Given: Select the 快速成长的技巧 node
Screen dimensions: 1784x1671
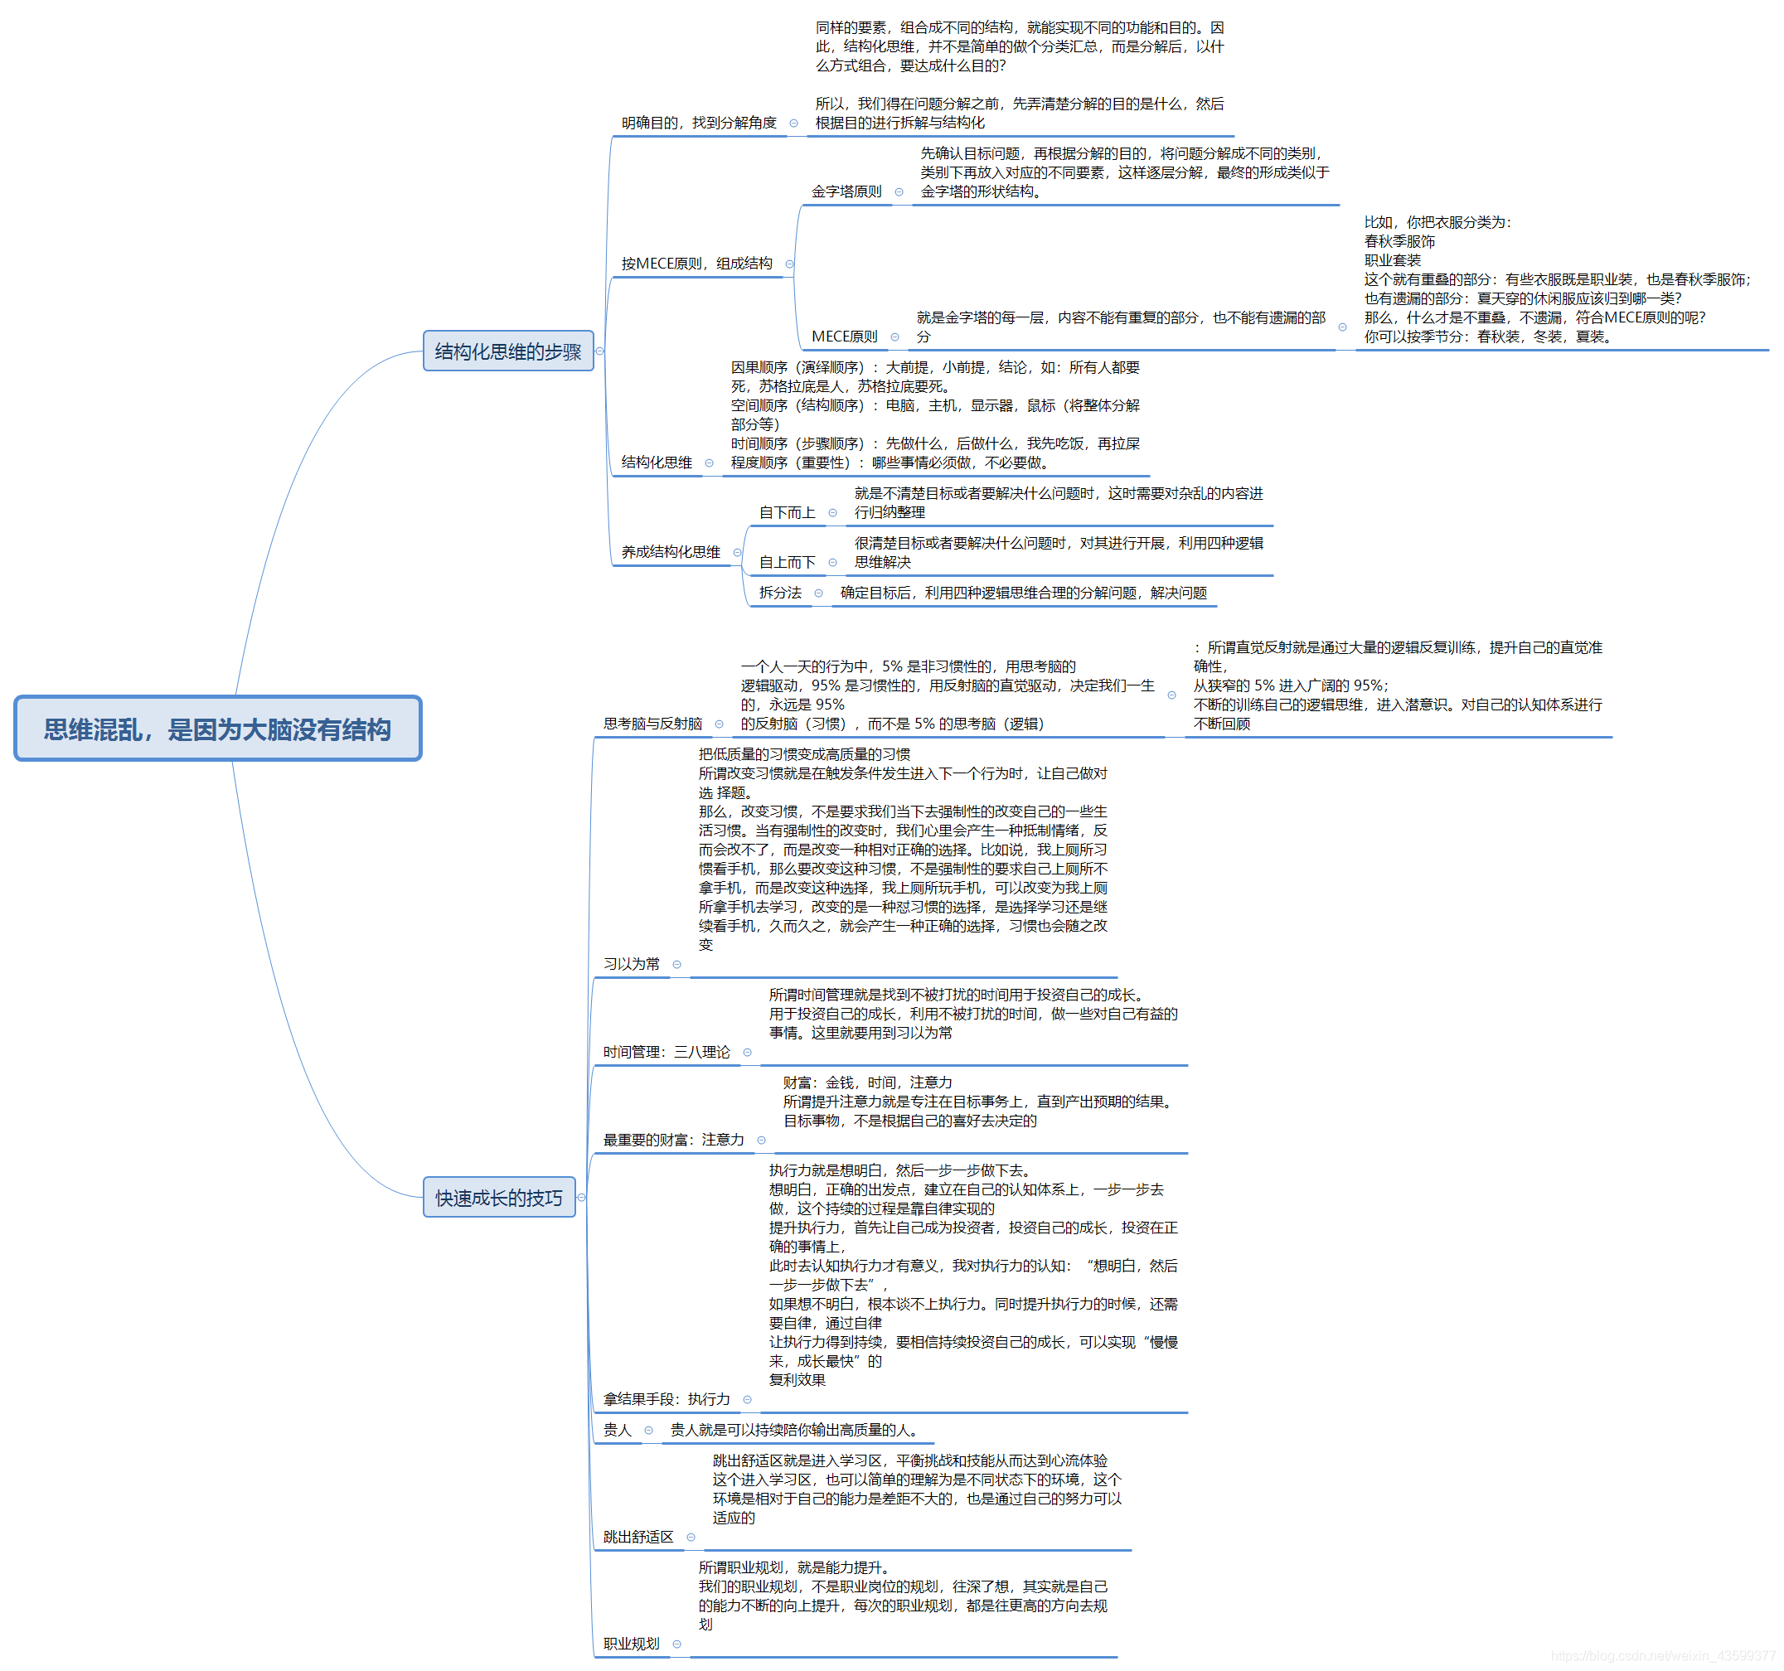Looking at the screenshot, I should click(499, 1197).
